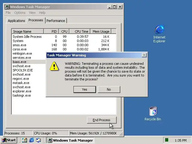Minimize the Windows Task Manager window

[x=109, y=7]
